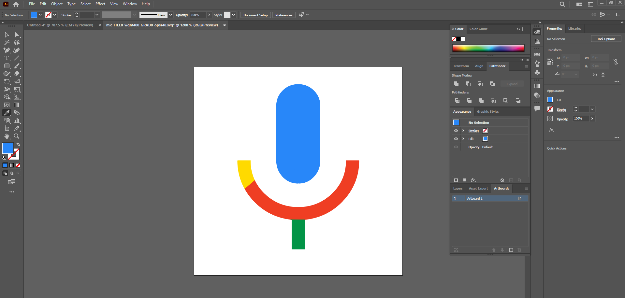Open the Object menu
This screenshot has height=298, width=625.
pos(57,4)
